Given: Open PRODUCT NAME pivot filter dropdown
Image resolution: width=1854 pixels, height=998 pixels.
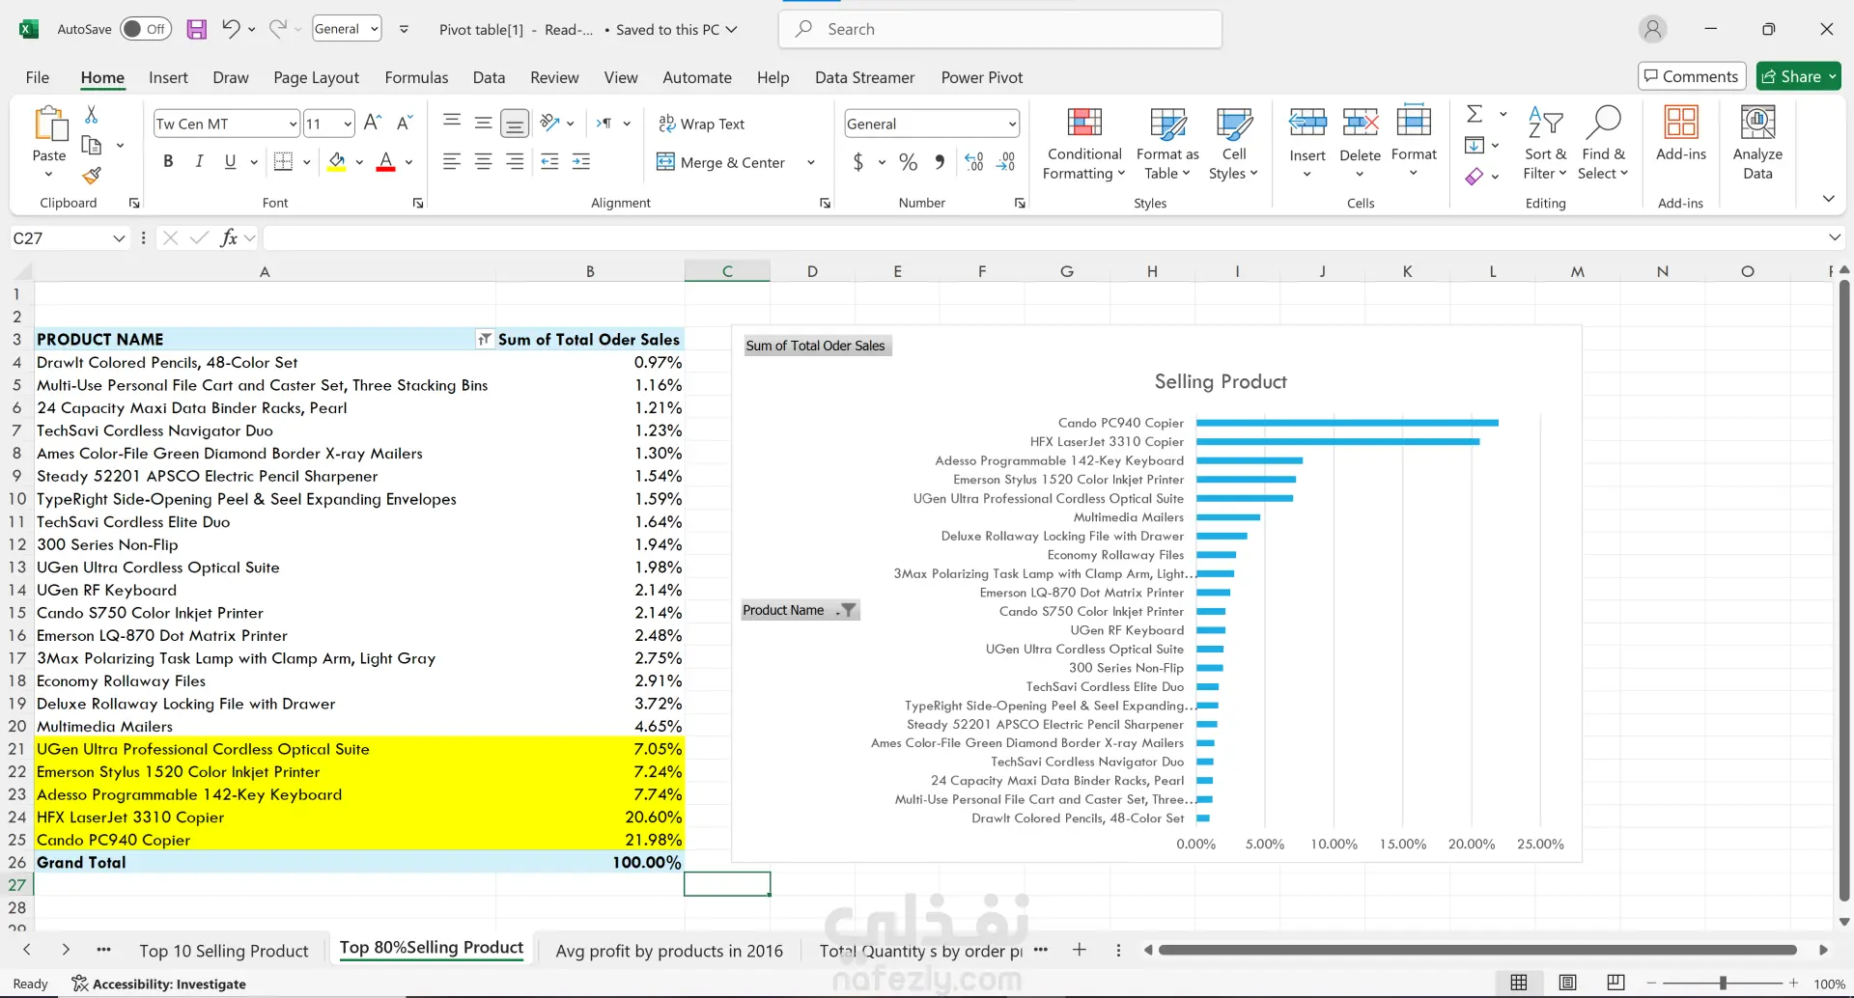Looking at the screenshot, I should 485,339.
